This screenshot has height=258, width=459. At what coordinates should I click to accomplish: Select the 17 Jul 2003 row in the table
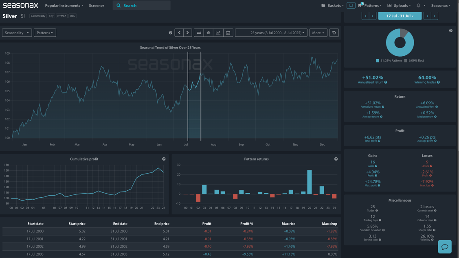(170, 254)
